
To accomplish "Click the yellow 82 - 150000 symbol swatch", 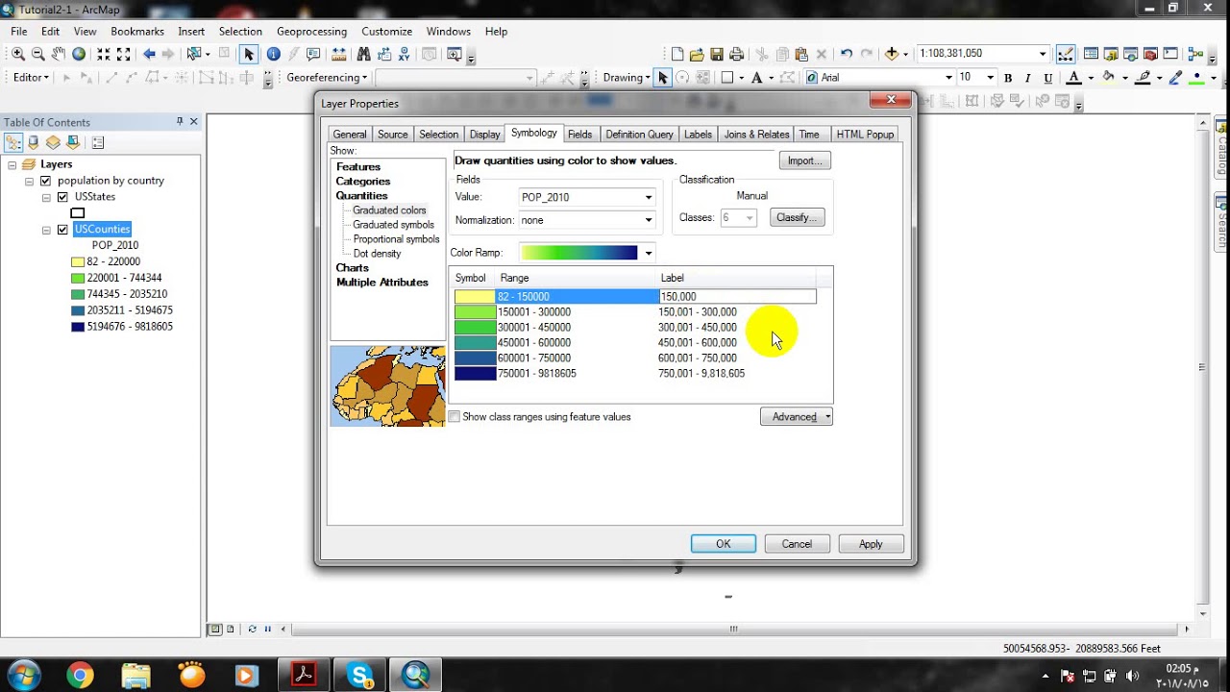I will click(x=475, y=297).
